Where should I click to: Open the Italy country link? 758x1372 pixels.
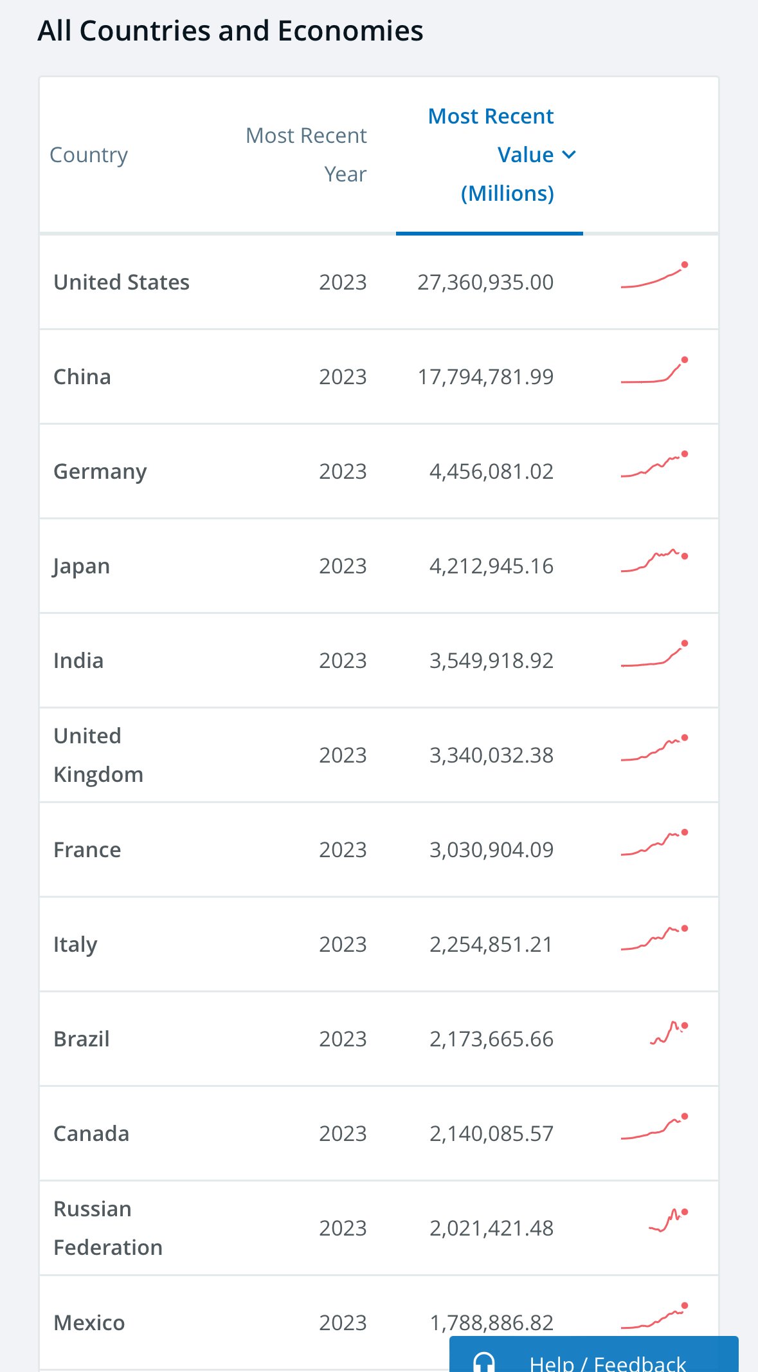pos(75,945)
